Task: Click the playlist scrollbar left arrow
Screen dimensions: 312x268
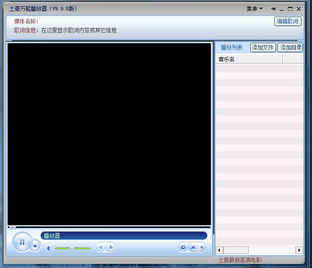Action: 219,250
